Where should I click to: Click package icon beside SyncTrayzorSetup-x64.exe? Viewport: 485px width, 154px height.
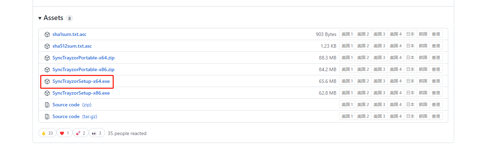(47, 81)
